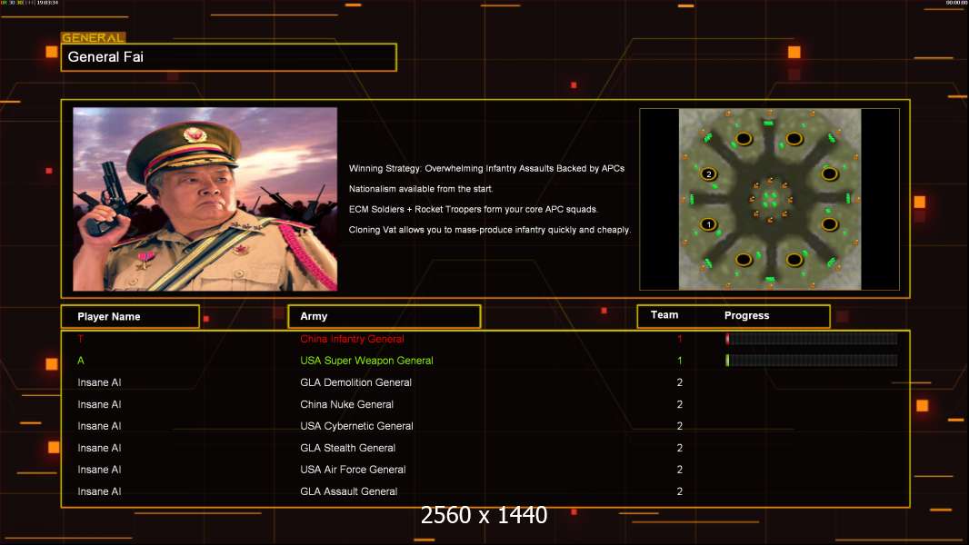Click the red loading progress bar for player T
Image resolution: width=969 pixels, height=545 pixels.
[812, 338]
